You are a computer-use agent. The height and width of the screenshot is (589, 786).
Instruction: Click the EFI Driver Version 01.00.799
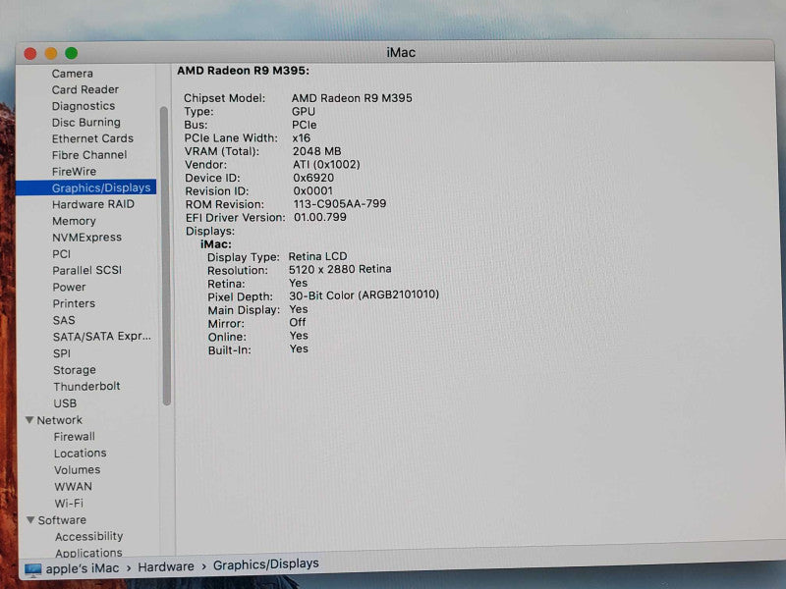[320, 217]
